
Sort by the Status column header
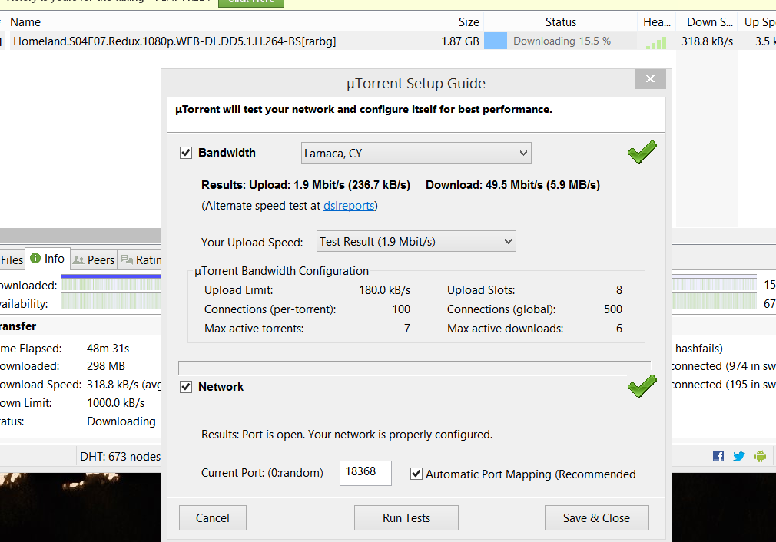click(560, 22)
